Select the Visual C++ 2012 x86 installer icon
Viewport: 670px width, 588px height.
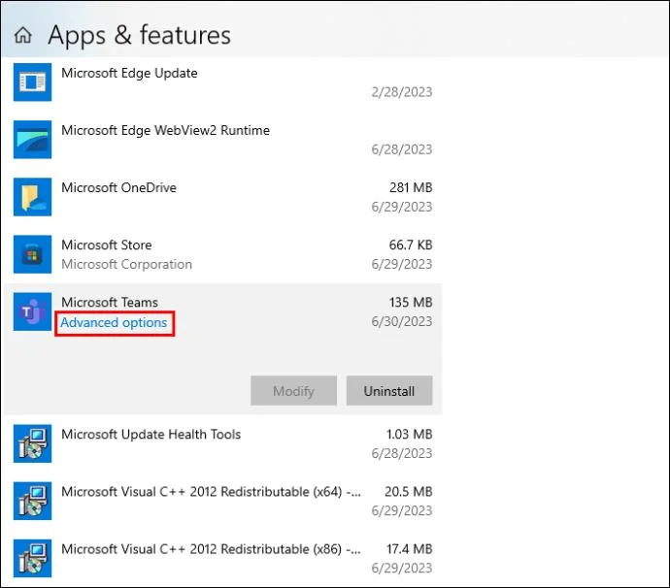tap(32, 558)
